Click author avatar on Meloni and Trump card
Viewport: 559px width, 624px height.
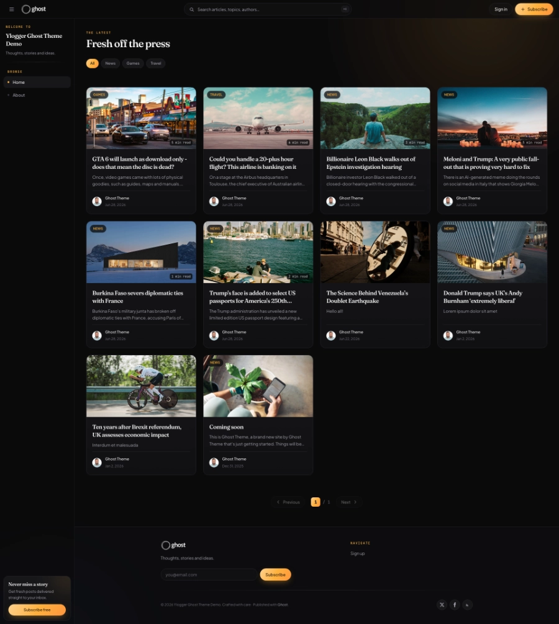(x=448, y=201)
